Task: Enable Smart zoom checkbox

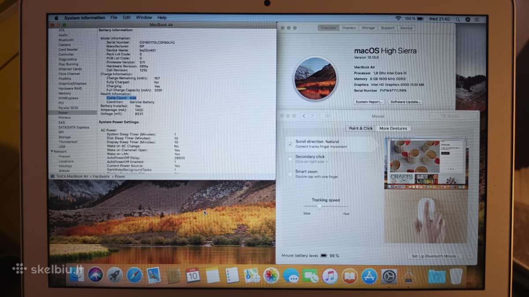Action: [x=290, y=174]
